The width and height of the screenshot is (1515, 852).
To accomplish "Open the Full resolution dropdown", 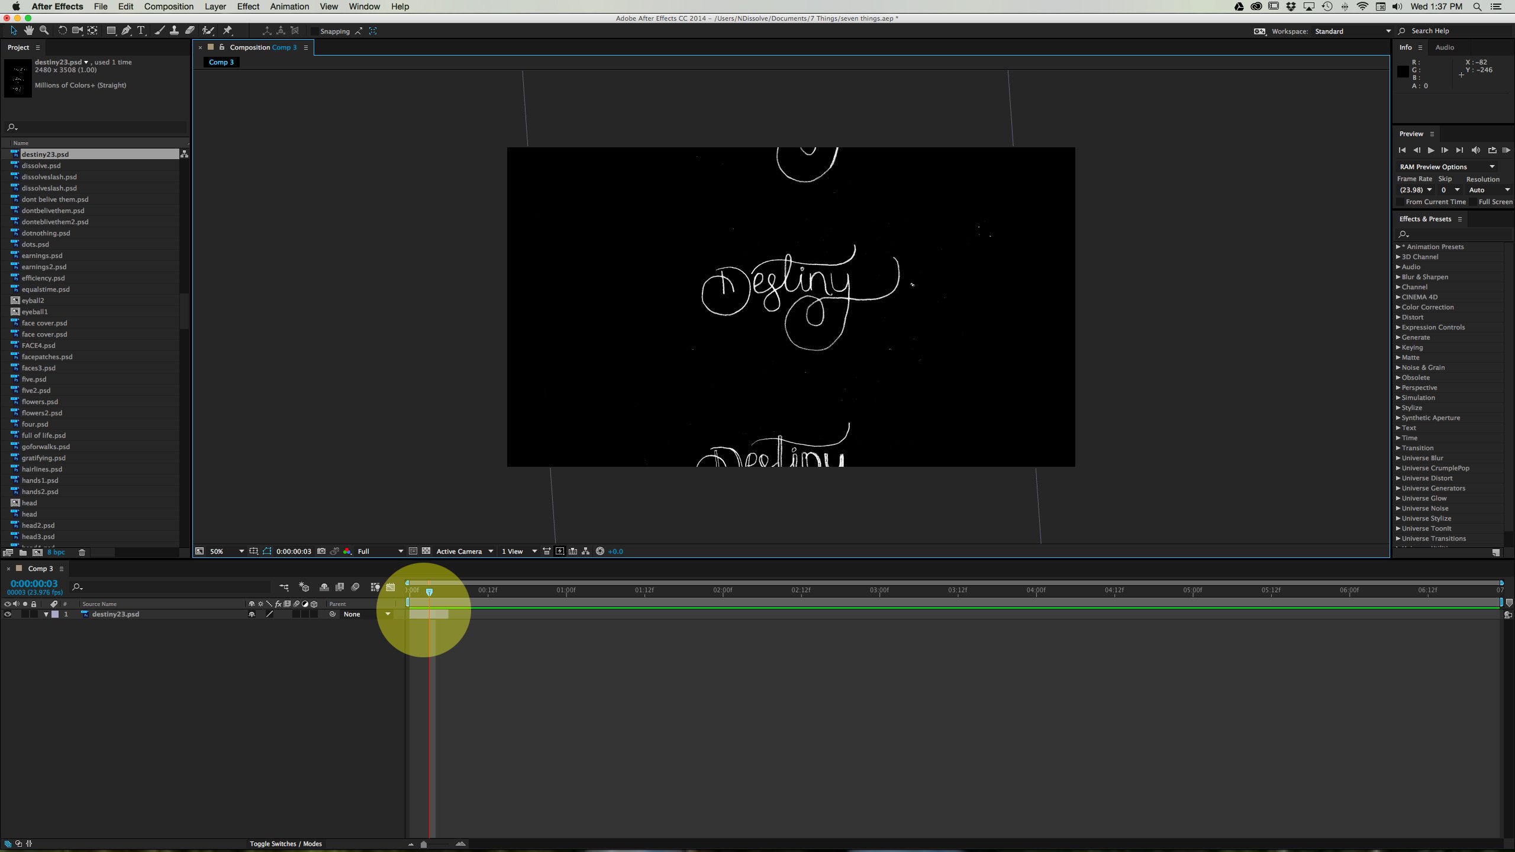I will tap(380, 551).
